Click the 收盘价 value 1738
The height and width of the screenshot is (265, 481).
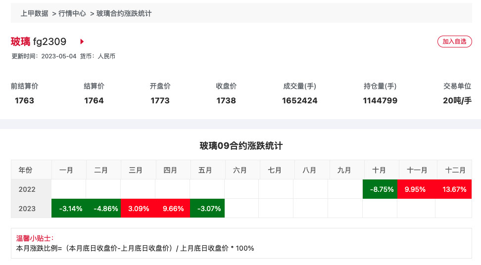click(x=226, y=100)
